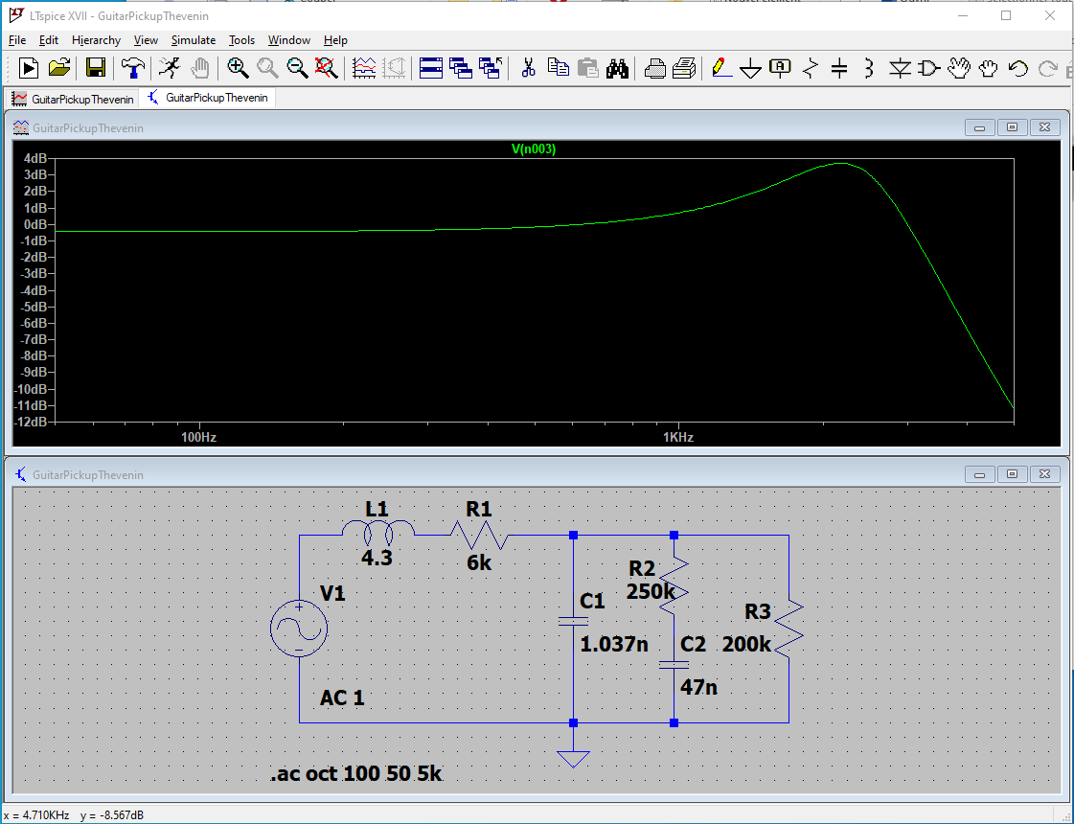This screenshot has width=1074, height=824.
Task: Open the Control Panel hammer icon
Action: pos(133,68)
